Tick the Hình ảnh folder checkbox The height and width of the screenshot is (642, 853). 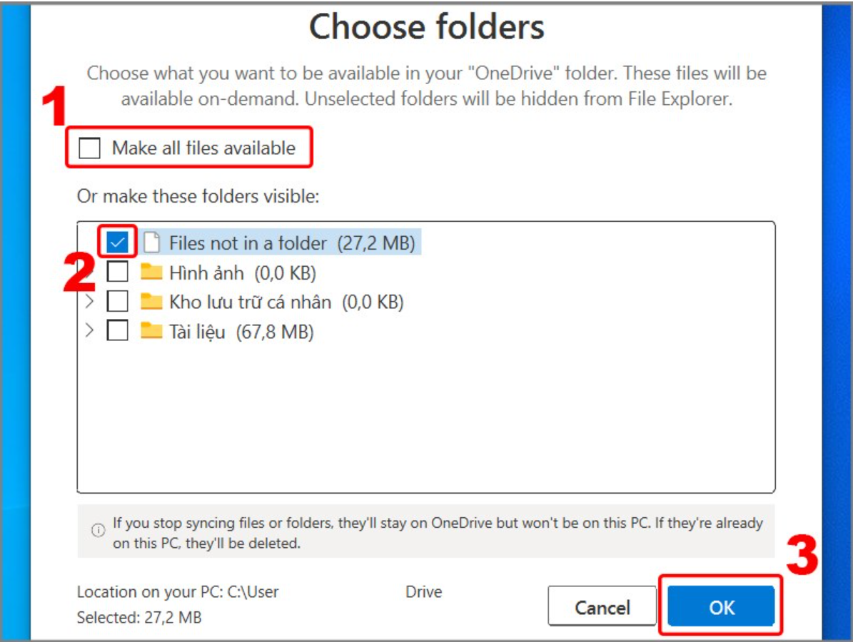(x=118, y=271)
